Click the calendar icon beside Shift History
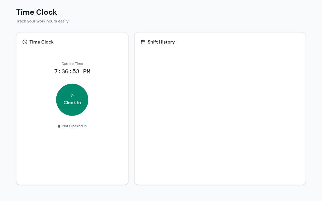Viewport: 322px width, 201px height. click(x=143, y=42)
